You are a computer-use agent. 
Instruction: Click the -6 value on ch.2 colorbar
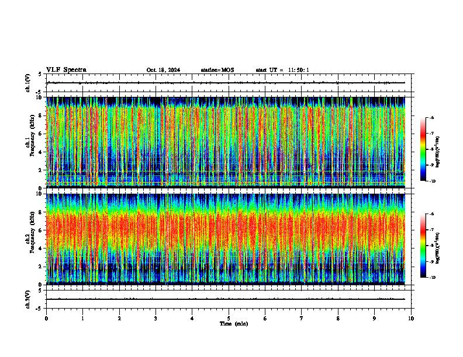[x=431, y=214]
